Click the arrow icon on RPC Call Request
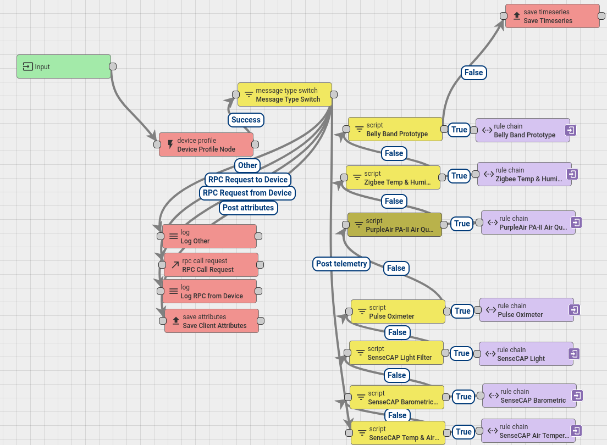607x445 pixels. tap(175, 265)
